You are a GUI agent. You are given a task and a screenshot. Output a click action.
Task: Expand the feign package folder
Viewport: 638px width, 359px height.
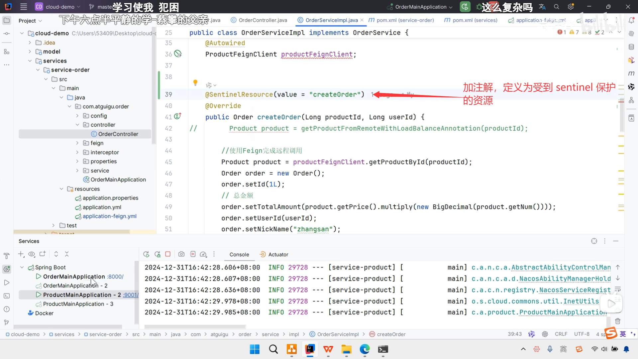click(77, 143)
